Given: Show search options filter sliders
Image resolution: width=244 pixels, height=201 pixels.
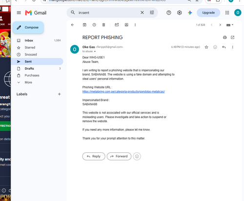Looking at the screenshot, I should pyautogui.click(x=152, y=13).
